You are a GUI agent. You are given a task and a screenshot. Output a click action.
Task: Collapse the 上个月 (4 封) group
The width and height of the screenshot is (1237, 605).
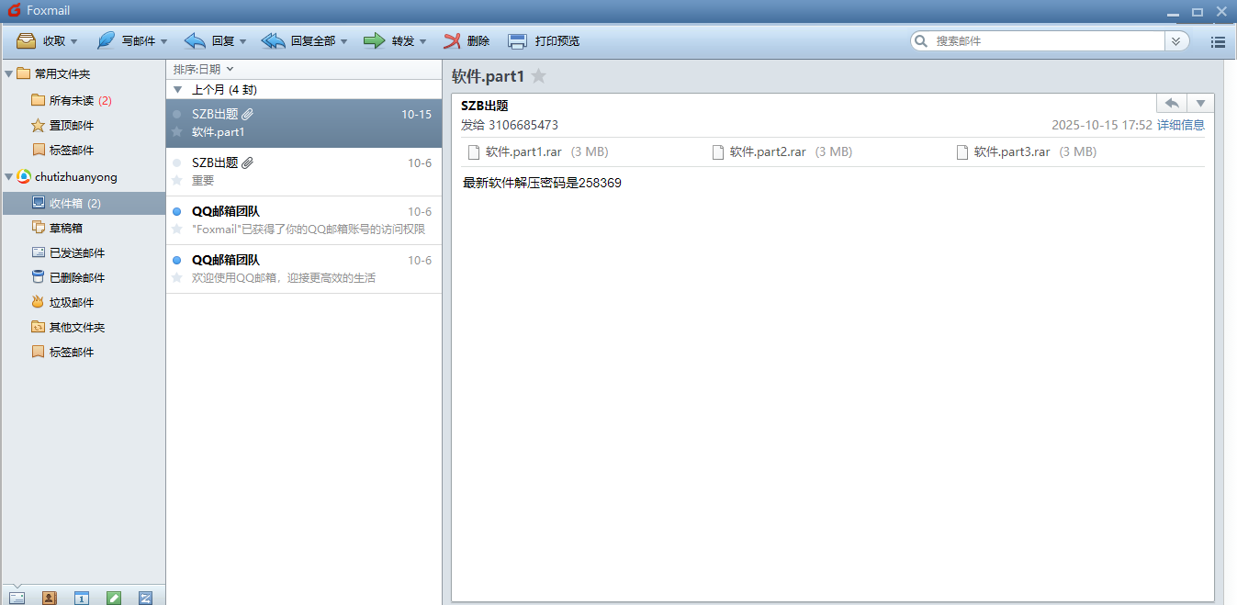178,90
